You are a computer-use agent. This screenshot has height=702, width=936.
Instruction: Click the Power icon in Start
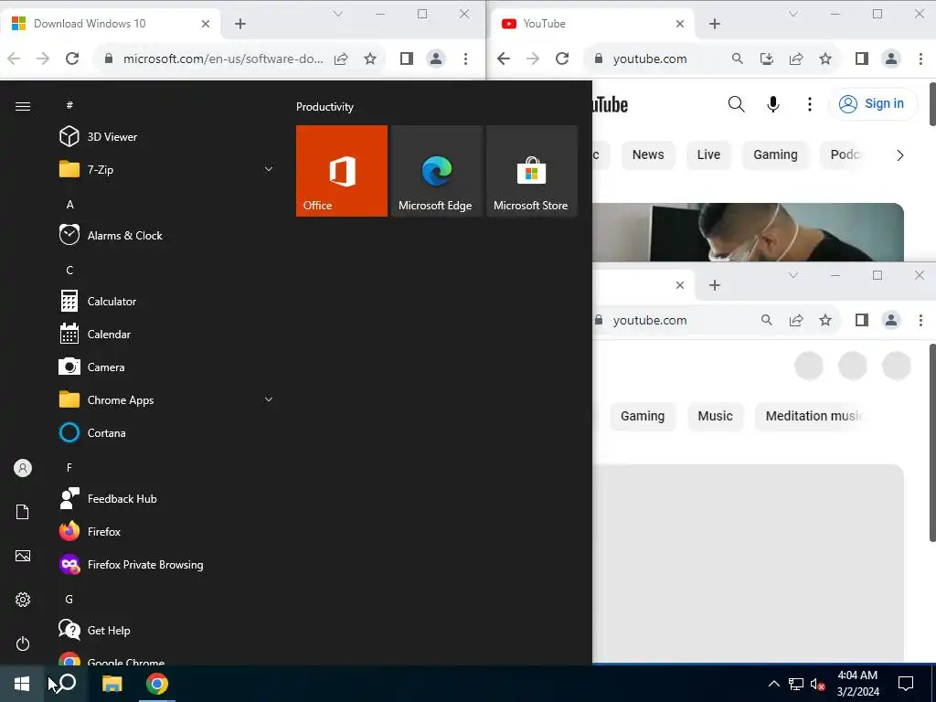(23, 643)
